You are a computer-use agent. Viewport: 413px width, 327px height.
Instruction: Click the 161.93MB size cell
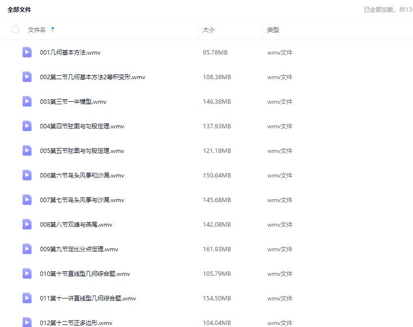point(217,249)
